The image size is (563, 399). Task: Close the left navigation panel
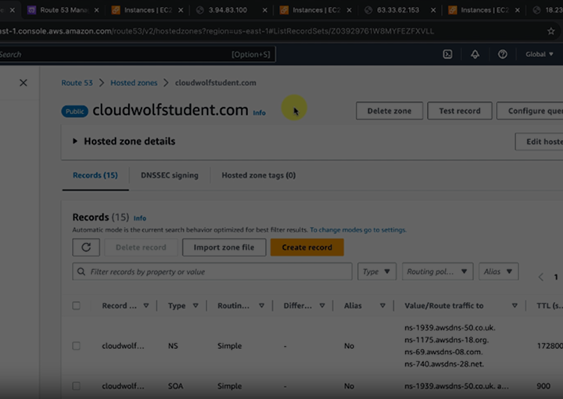click(23, 83)
